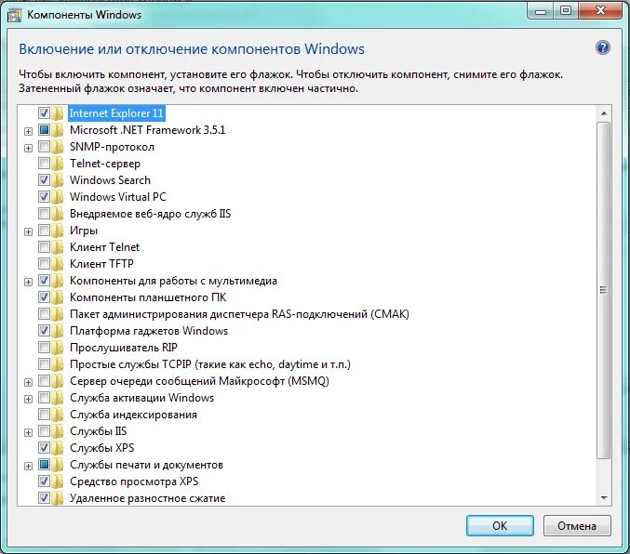The width and height of the screenshot is (630, 554).
Task: Select the Средство просмотра XPS label
Action: click(134, 481)
